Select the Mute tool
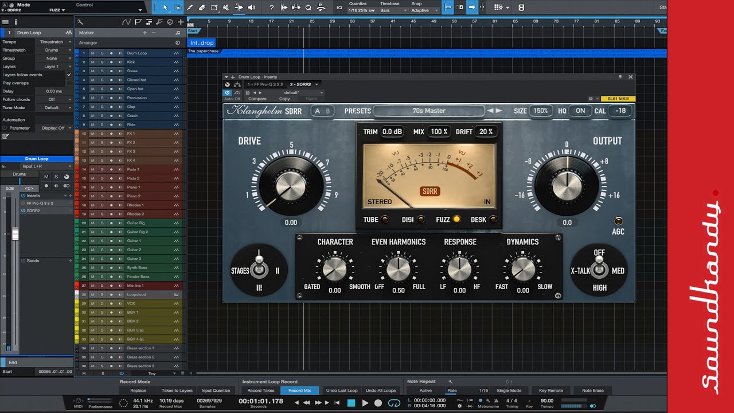734x413 pixels. coord(227,7)
